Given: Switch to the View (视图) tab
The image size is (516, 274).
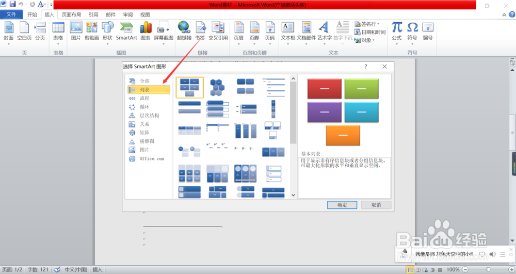Looking at the screenshot, I should (x=145, y=14).
